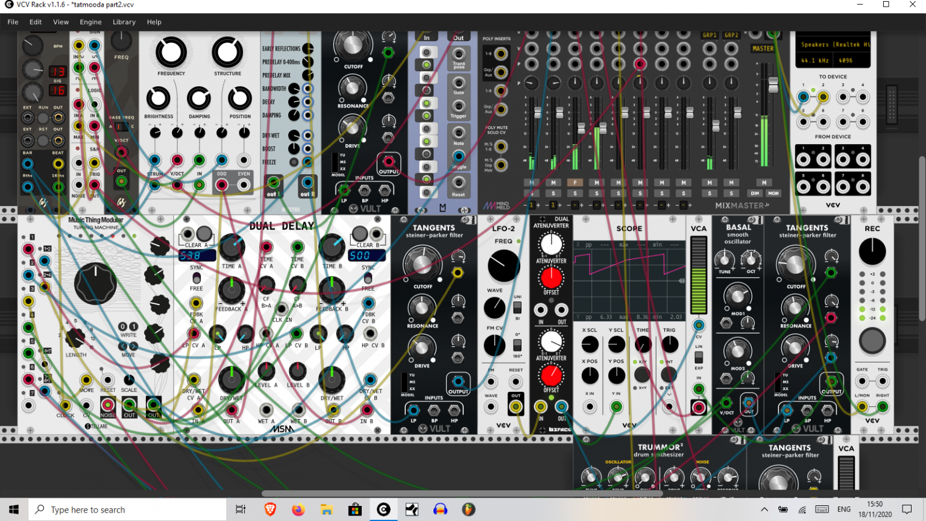The image size is (926, 521).
Task: Click the Turing Machine LENGTH knob
Action: coord(75,339)
